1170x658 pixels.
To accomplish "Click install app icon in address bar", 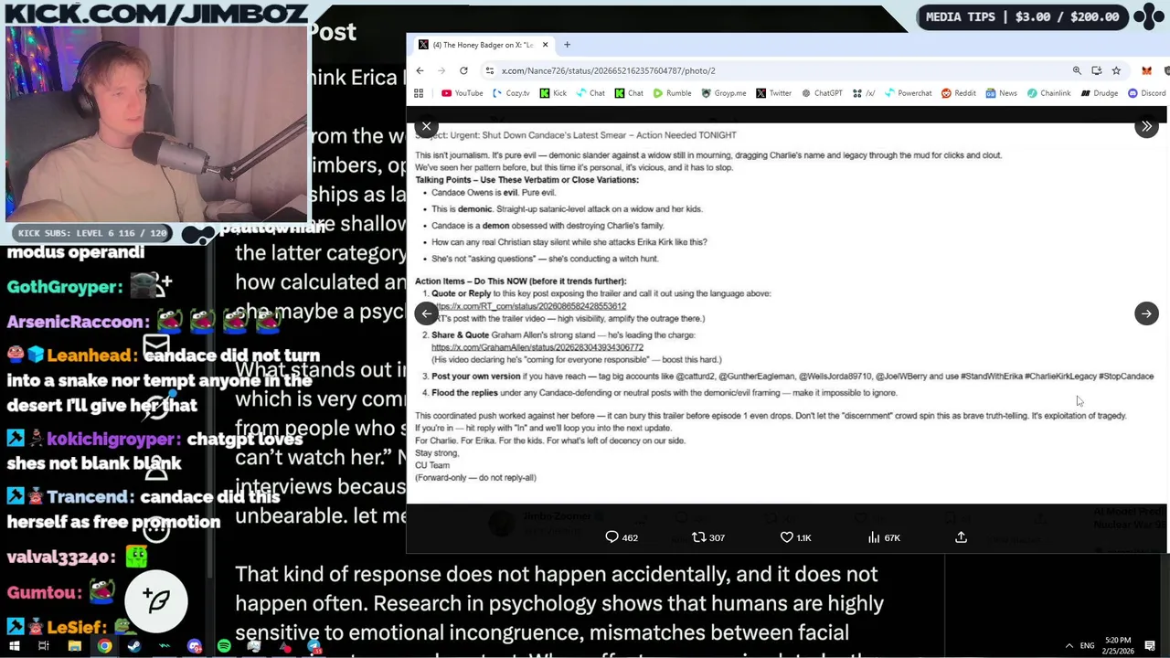I will pyautogui.click(x=1096, y=70).
